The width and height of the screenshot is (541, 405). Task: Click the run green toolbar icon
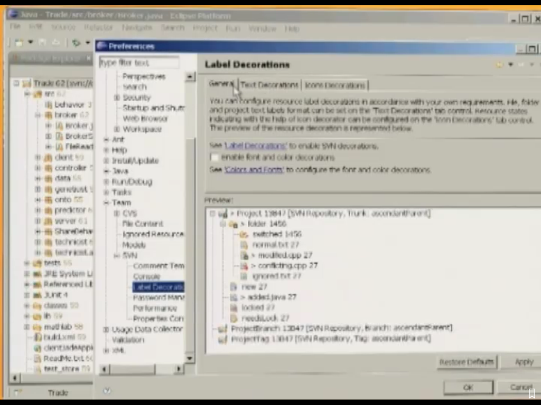tap(76, 43)
